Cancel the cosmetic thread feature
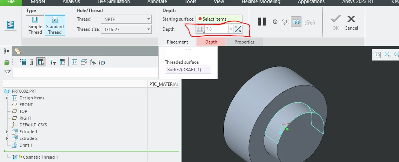Image resolution: width=399 pixels, height=162 pixels. pos(351,22)
